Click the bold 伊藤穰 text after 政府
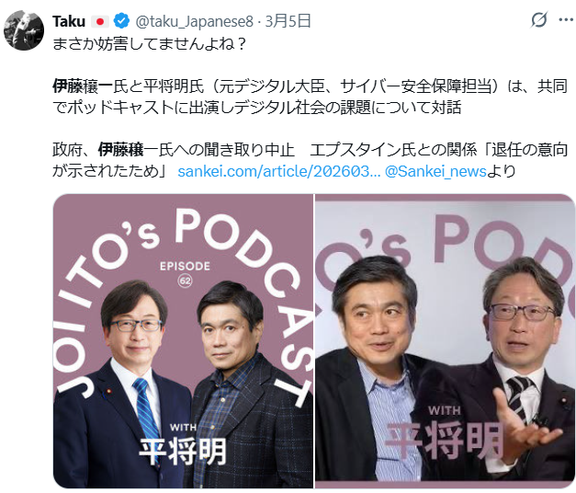 (x=120, y=150)
